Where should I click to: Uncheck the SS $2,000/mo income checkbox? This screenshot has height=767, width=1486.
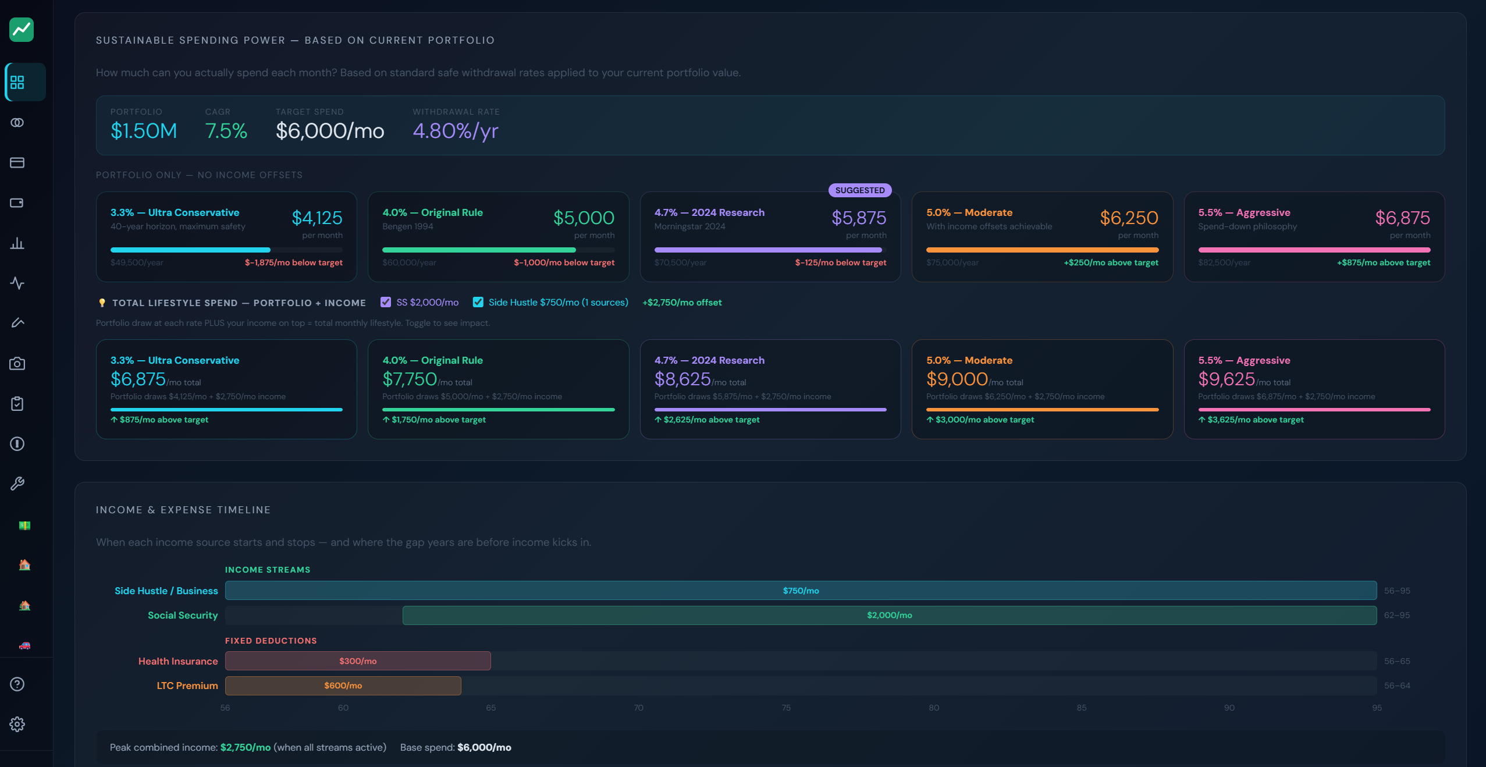coord(386,302)
